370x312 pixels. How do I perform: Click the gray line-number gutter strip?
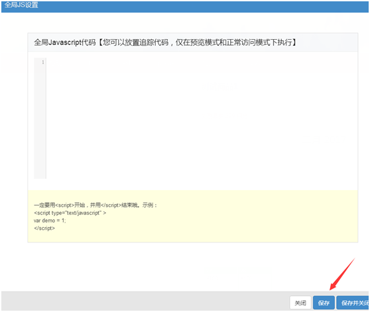click(x=40, y=119)
